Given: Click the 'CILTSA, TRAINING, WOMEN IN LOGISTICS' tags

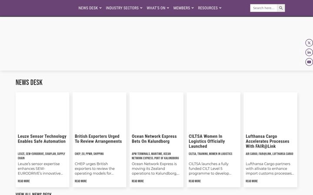Looking at the screenshot, I should (x=210, y=154).
